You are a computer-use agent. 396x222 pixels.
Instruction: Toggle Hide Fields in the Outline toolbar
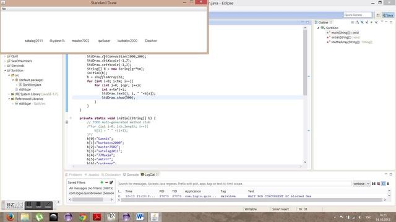pos(362,22)
